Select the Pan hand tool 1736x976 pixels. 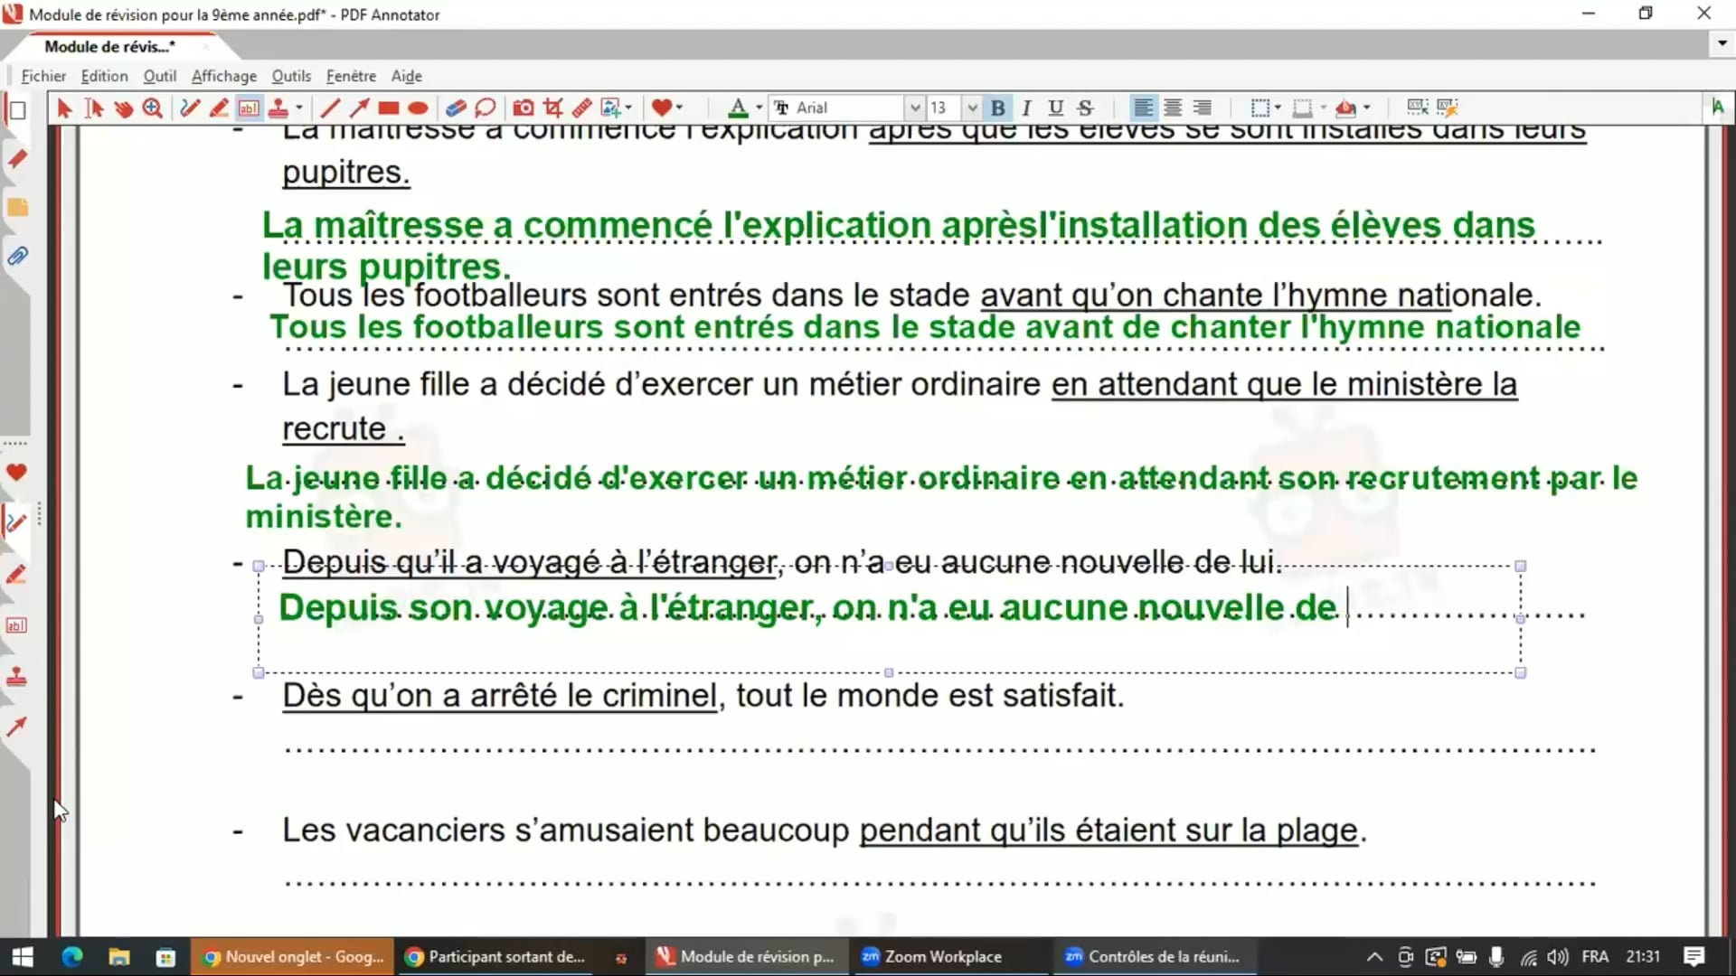point(123,108)
